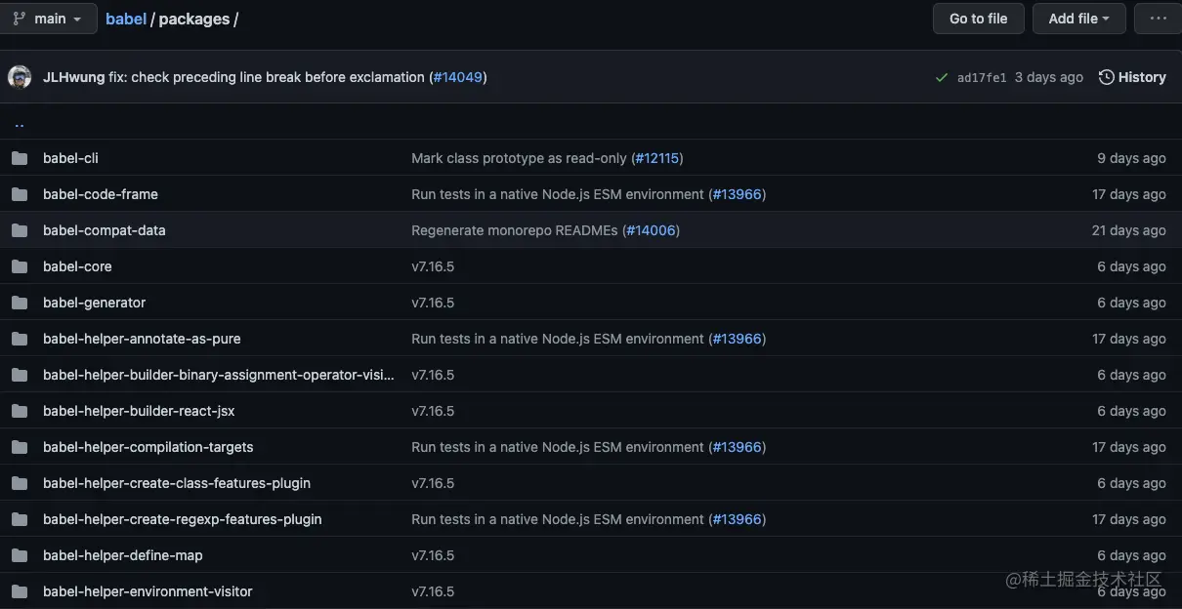Open the commit History link
The width and height of the screenshot is (1182, 609).
(x=1132, y=77)
